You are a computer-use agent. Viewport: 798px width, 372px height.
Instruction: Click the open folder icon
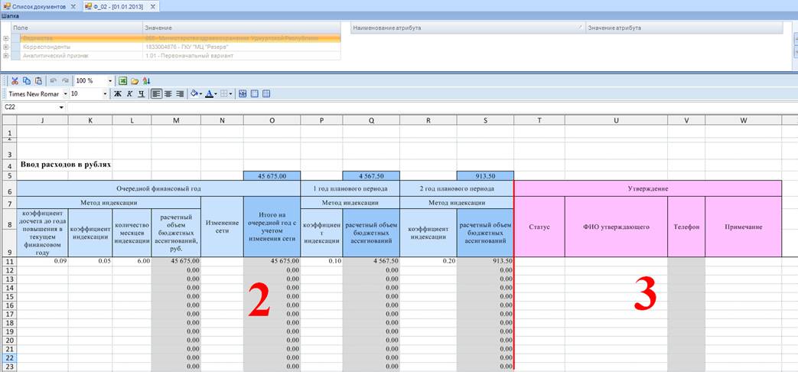[x=135, y=80]
